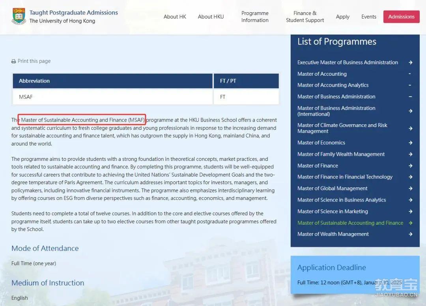This screenshot has width=426, height=306.
Task: Open Master of Finance in Financial Technology
Action: (x=345, y=177)
